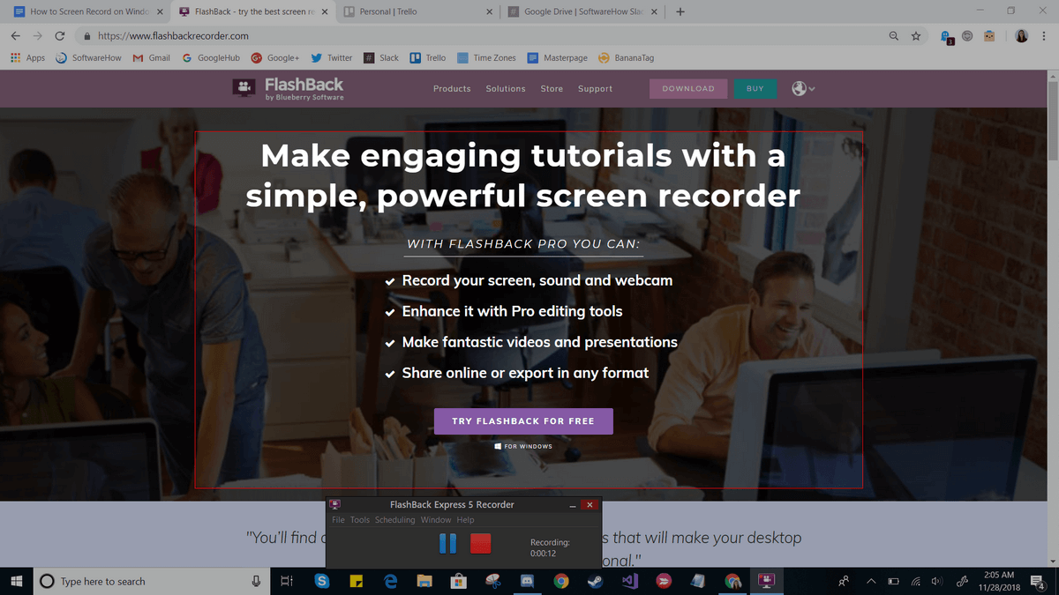
Task: Click the pink DOWNLOAD button
Action: [x=688, y=88]
